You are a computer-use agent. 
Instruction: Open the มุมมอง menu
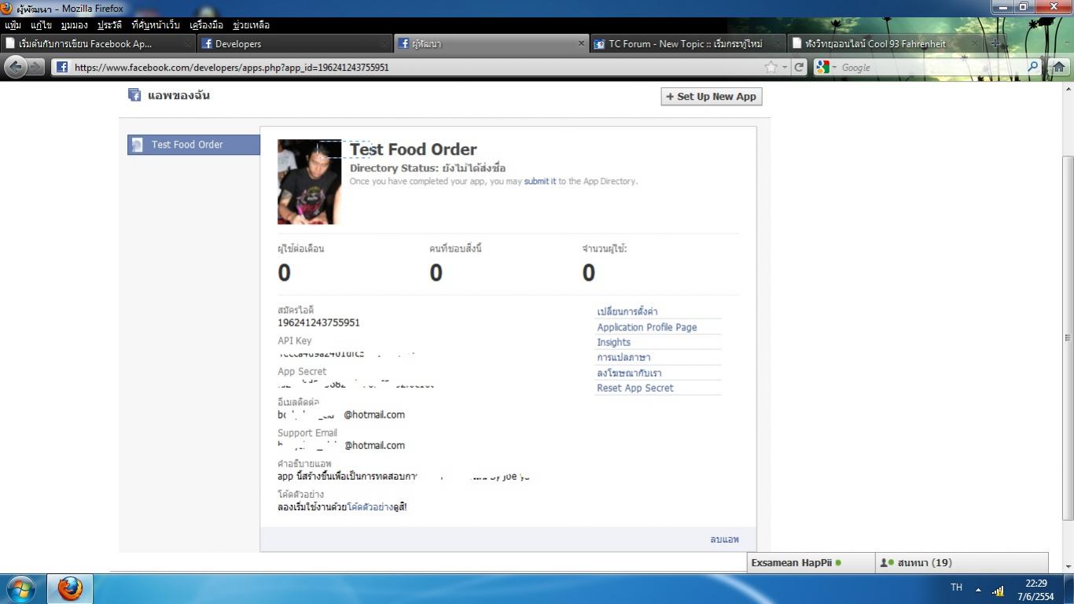click(74, 25)
